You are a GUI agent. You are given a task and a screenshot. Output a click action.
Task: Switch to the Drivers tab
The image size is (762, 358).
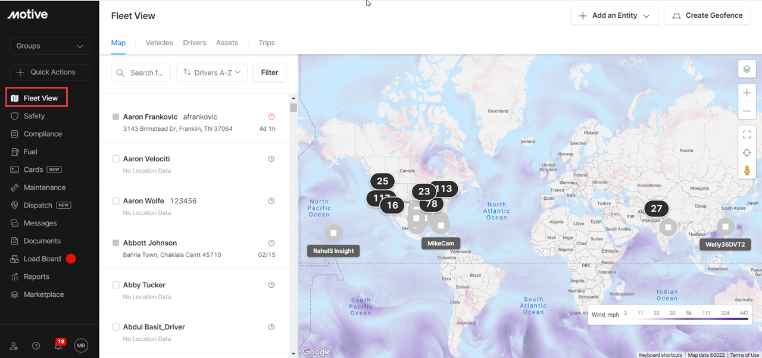click(195, 43)
